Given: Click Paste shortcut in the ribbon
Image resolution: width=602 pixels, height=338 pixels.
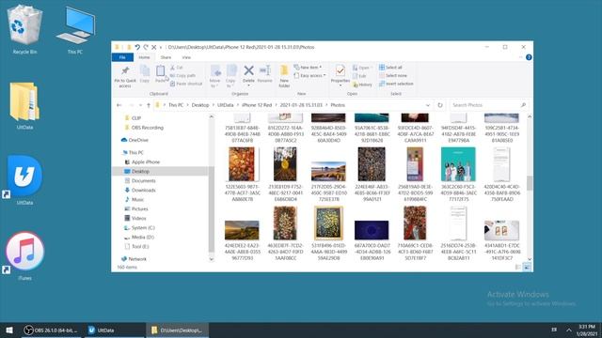Looking at the screenshot, I should (186, 84).
